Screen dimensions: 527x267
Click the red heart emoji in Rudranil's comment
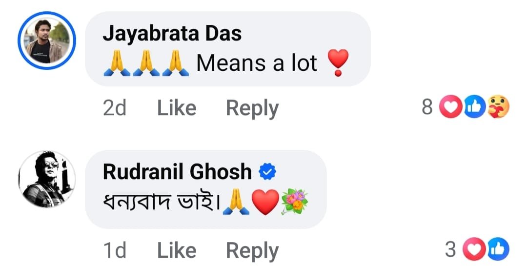point(266,202)
